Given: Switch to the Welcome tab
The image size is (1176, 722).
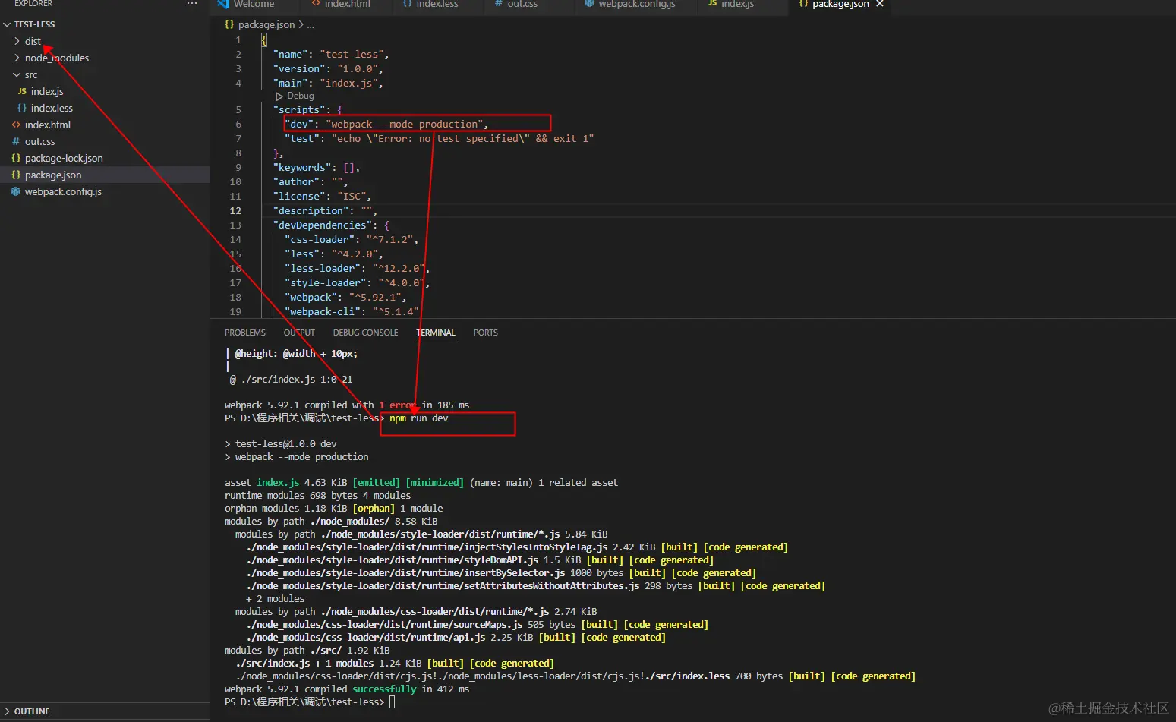Looking at the screenshot, I should pyautogui.click(x=254, y=4).
